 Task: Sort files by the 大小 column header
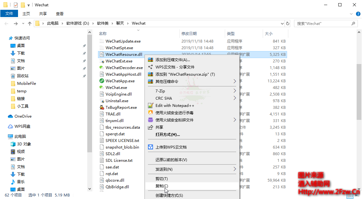[x=275, y=34]
